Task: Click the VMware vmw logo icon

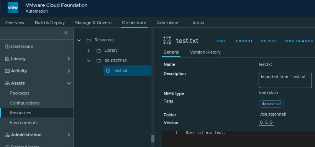Action: 13,8
